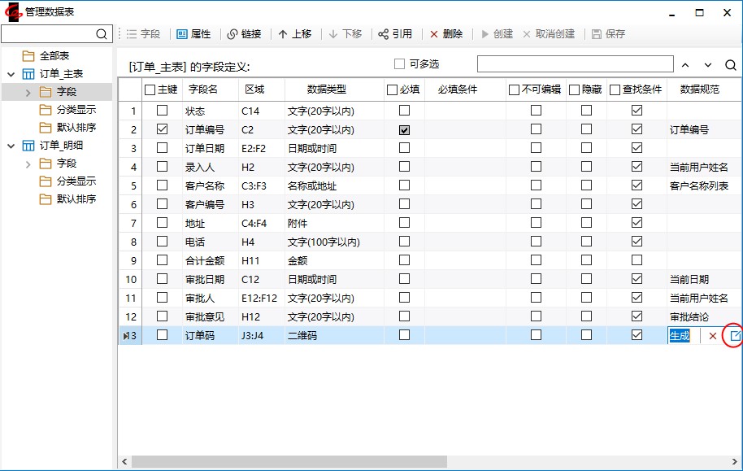Expand the selected 字段 node under 订单_主表
Screen dimensions: 743x471
pyautogui.click(x=28, y=92)
